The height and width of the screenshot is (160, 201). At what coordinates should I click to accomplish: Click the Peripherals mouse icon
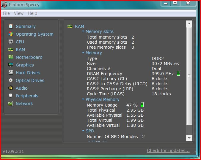(x=11, y=96)
